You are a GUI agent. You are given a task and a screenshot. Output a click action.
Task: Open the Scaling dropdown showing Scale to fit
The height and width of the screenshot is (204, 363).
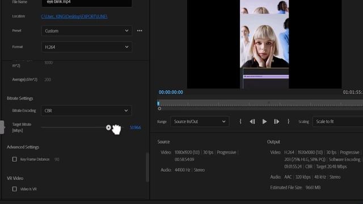point(338,121)
